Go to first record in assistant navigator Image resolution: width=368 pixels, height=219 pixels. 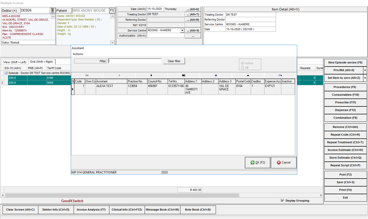[x=87, y=75]
